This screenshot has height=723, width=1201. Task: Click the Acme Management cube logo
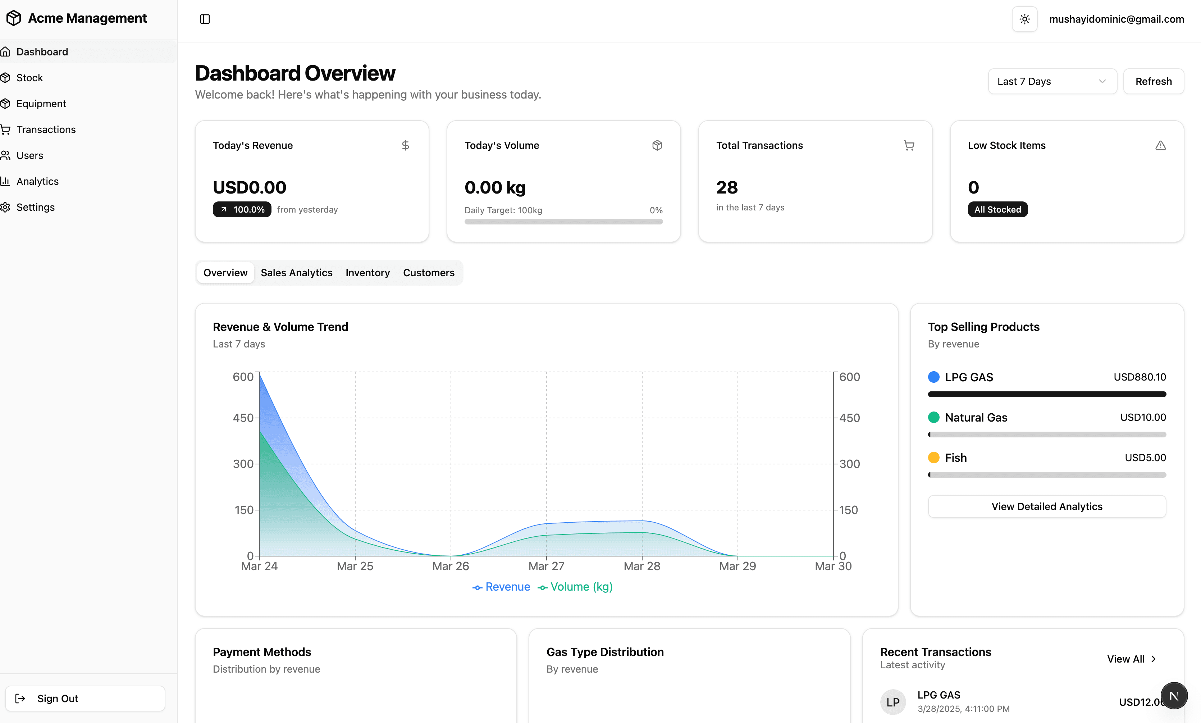14,18
